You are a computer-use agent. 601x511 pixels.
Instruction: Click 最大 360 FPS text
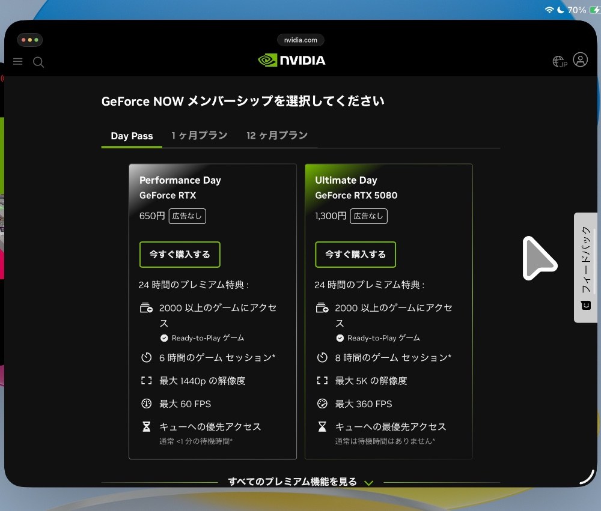(364, 404)
